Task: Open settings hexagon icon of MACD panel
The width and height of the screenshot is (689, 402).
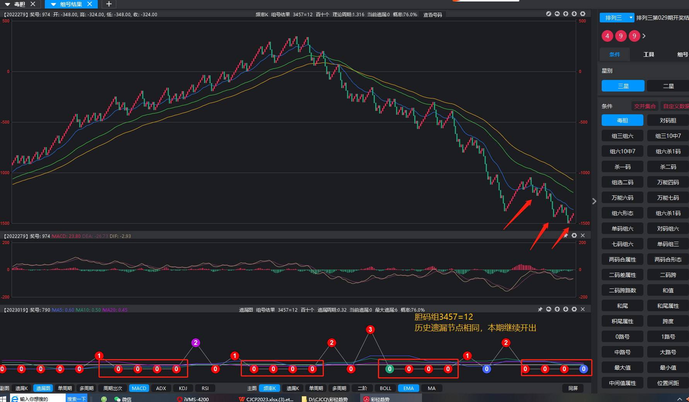Action: (x=574, y=236)
